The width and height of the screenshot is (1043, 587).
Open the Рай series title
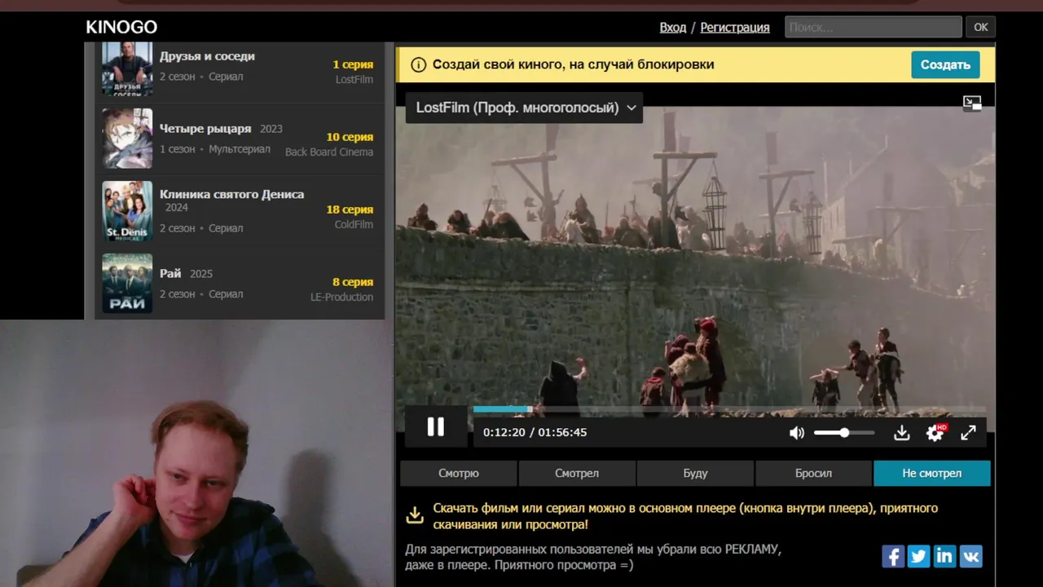[x=170, y=274]
